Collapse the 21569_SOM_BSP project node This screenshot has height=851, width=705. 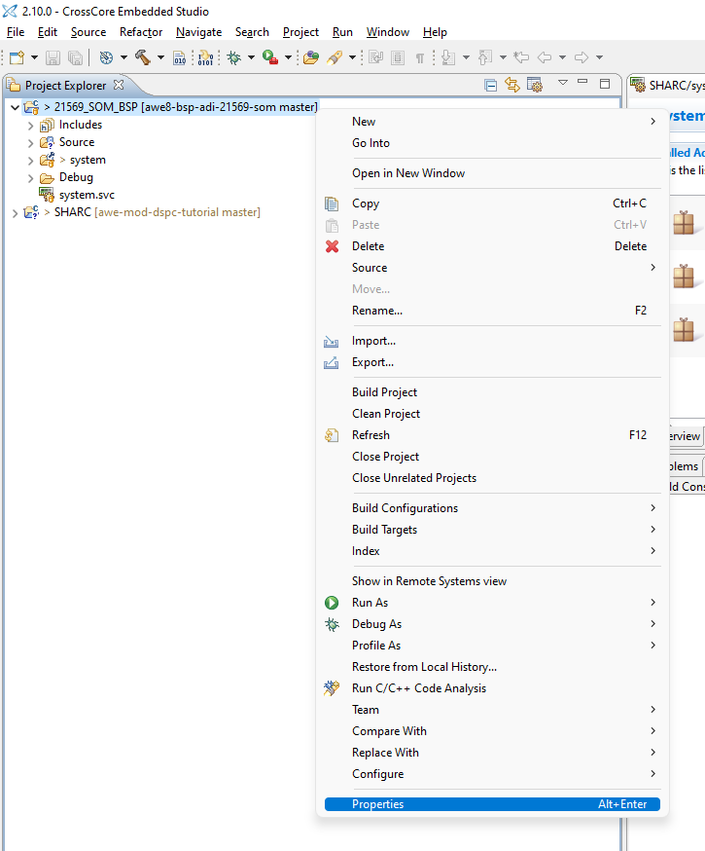14,107
